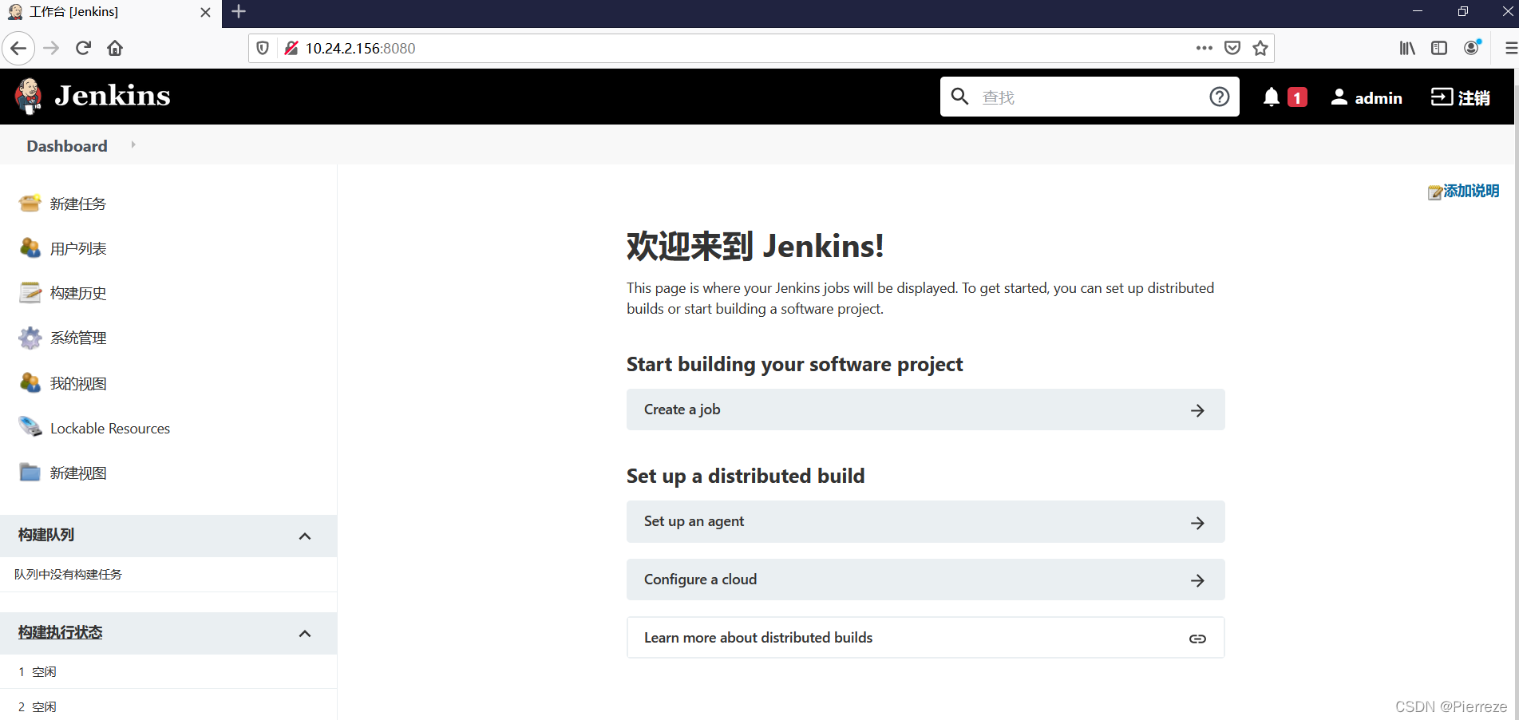The height and width of the screenshot is (720, 1519).
Task: Close the 工作台 [Jenkins] tab
Action: click(205, 12)
